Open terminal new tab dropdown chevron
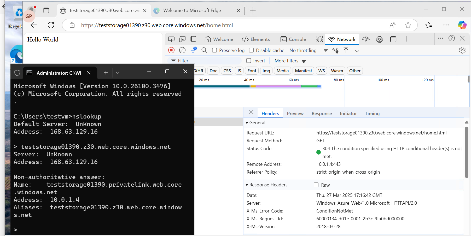Screen dimensions: 471x236 118,73
